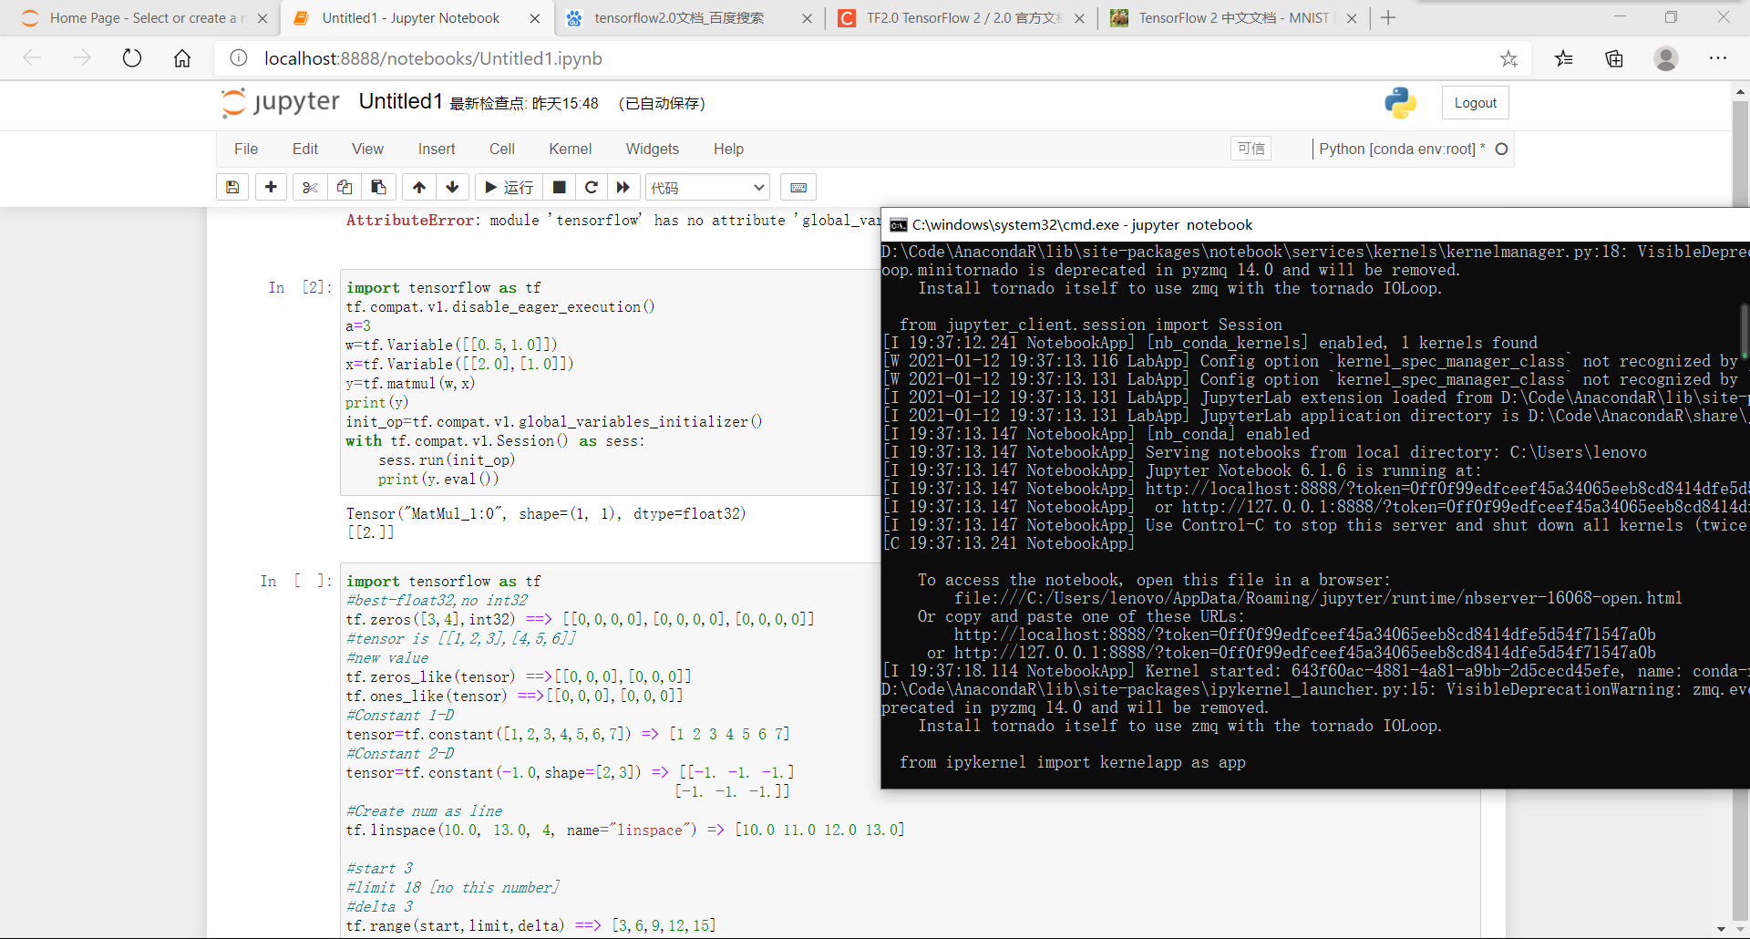Click the address bar URL
This screenshot has width=1750, height=939.
coord(433,58)
